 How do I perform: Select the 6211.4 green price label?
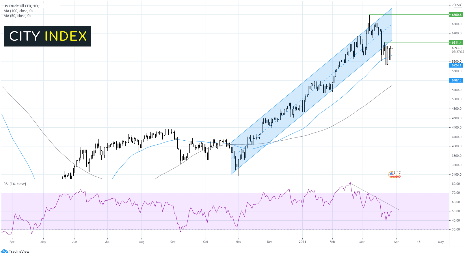tap(456, 42)
